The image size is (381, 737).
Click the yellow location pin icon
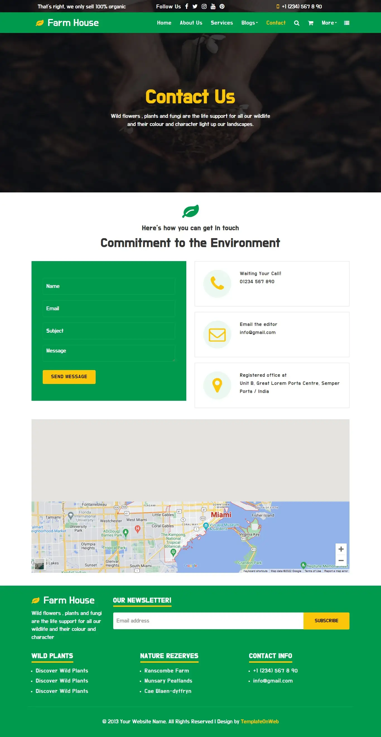pyautogui.click(x=217, y=385)
